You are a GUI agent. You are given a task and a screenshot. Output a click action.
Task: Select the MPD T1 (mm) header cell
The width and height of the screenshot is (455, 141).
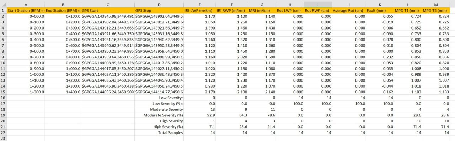(x=408, y=10)
